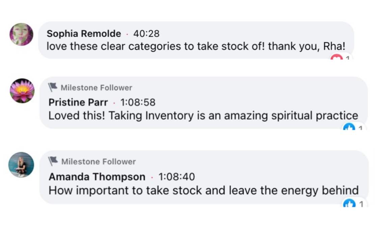Open Amanda Thompson's profile name link
Image resolution: width=381 pixels, height=233 pixels.
click(x=97, y=177)
